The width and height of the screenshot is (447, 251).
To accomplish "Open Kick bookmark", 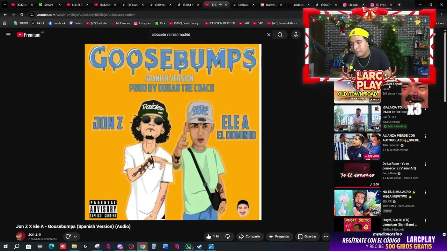I will [x=160, y=23].
